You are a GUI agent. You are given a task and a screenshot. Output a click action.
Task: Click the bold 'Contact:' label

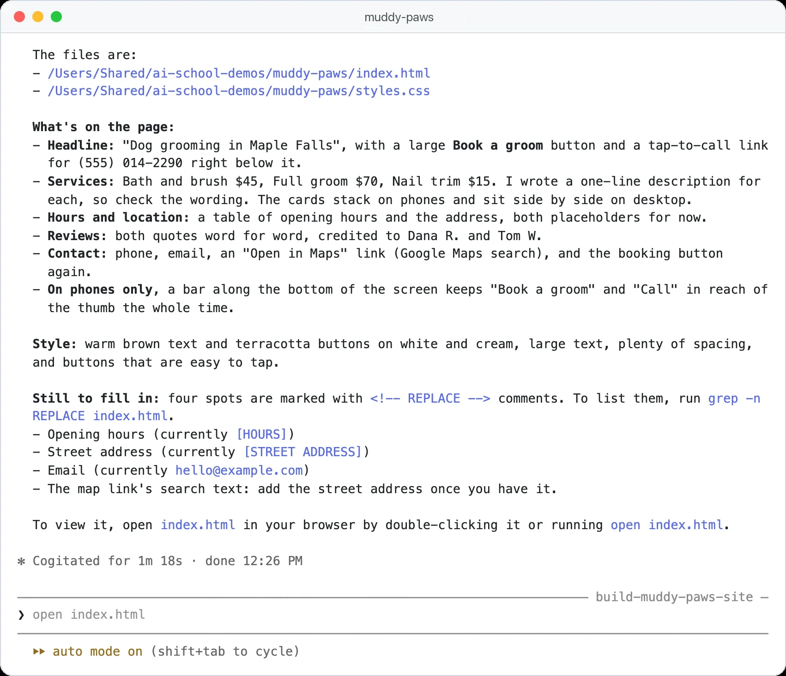coord(77,253)
